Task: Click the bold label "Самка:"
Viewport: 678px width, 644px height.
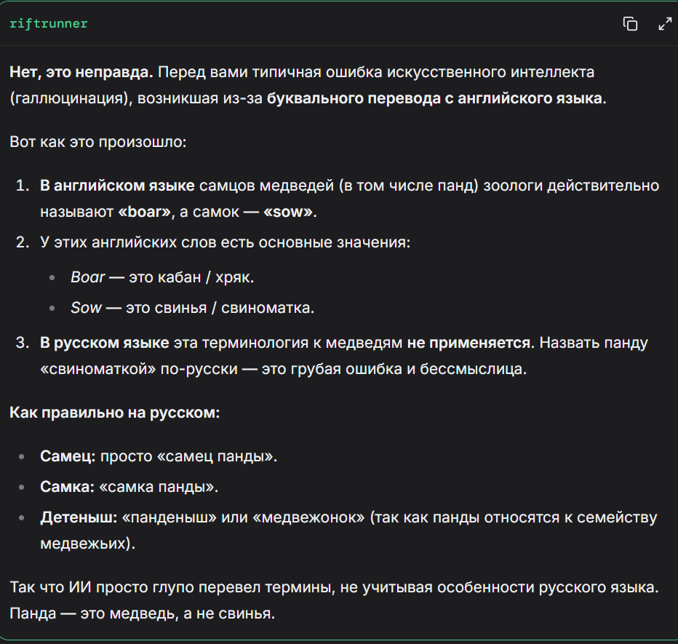Action: (67, 486)
